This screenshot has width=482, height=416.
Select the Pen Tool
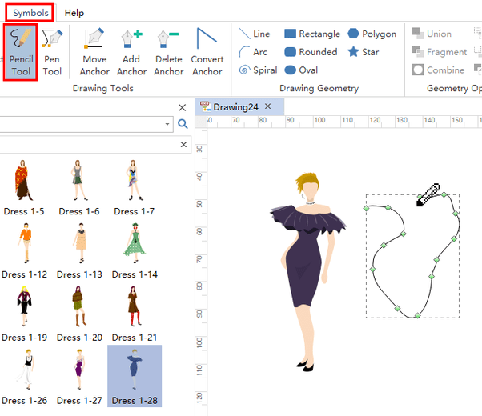tap(52, 52)
